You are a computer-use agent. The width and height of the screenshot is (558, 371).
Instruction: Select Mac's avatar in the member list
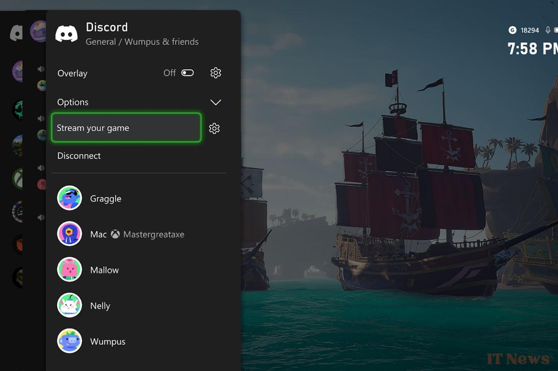69,234
